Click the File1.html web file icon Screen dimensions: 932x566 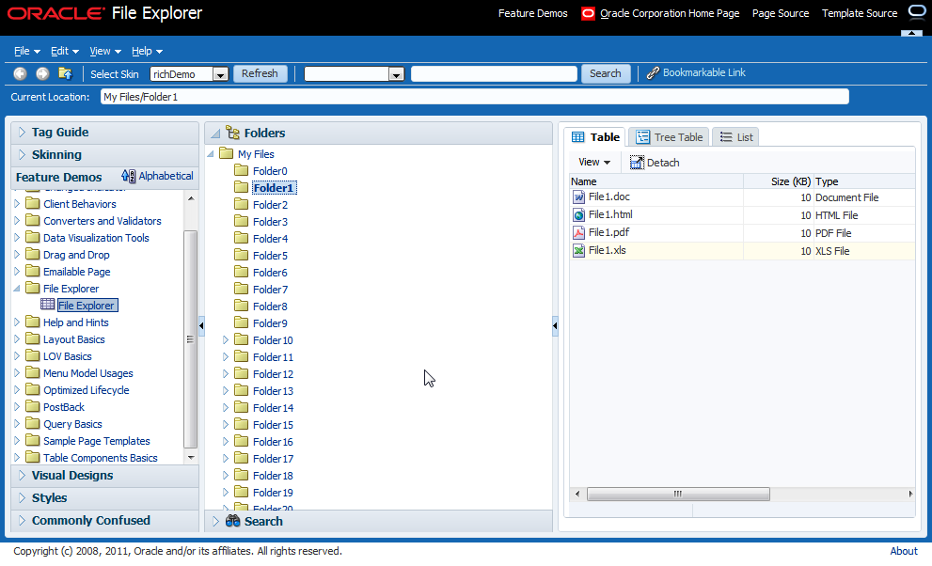[x=578, y=215]
